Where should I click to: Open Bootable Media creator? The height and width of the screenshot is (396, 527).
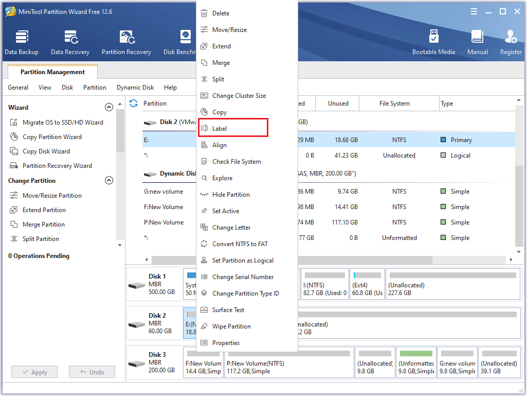click(433, 41)
